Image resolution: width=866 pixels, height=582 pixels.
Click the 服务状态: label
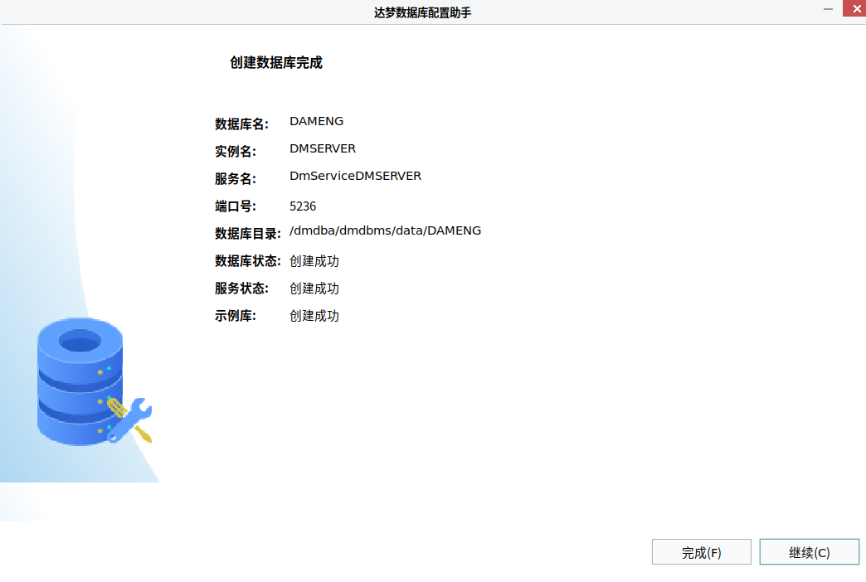[242, 289]
